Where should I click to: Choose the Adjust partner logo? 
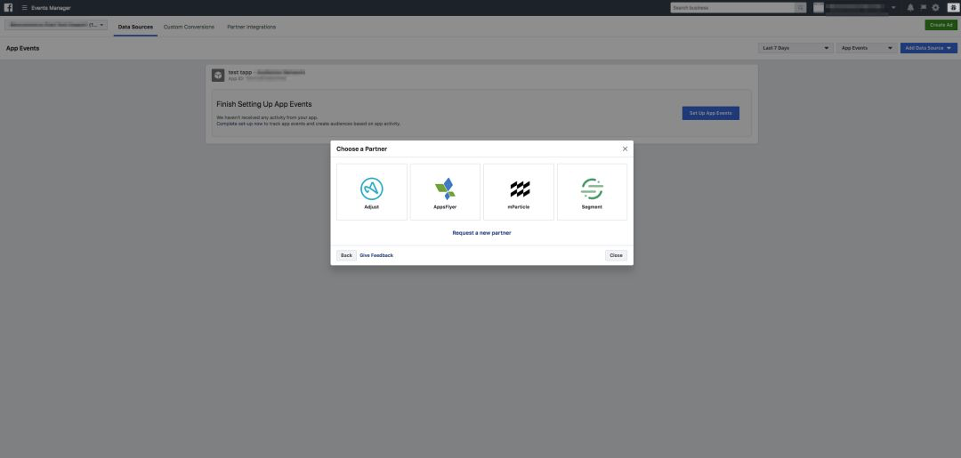click(371, 189)
